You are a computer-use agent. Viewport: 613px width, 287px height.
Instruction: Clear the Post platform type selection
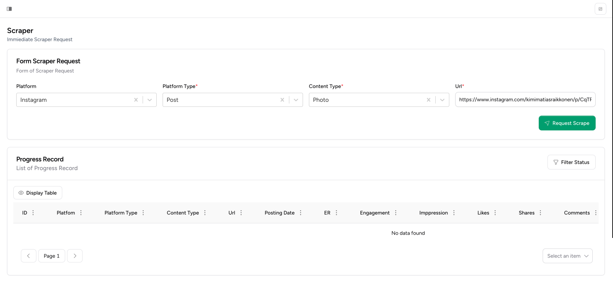tap(282, 100)
